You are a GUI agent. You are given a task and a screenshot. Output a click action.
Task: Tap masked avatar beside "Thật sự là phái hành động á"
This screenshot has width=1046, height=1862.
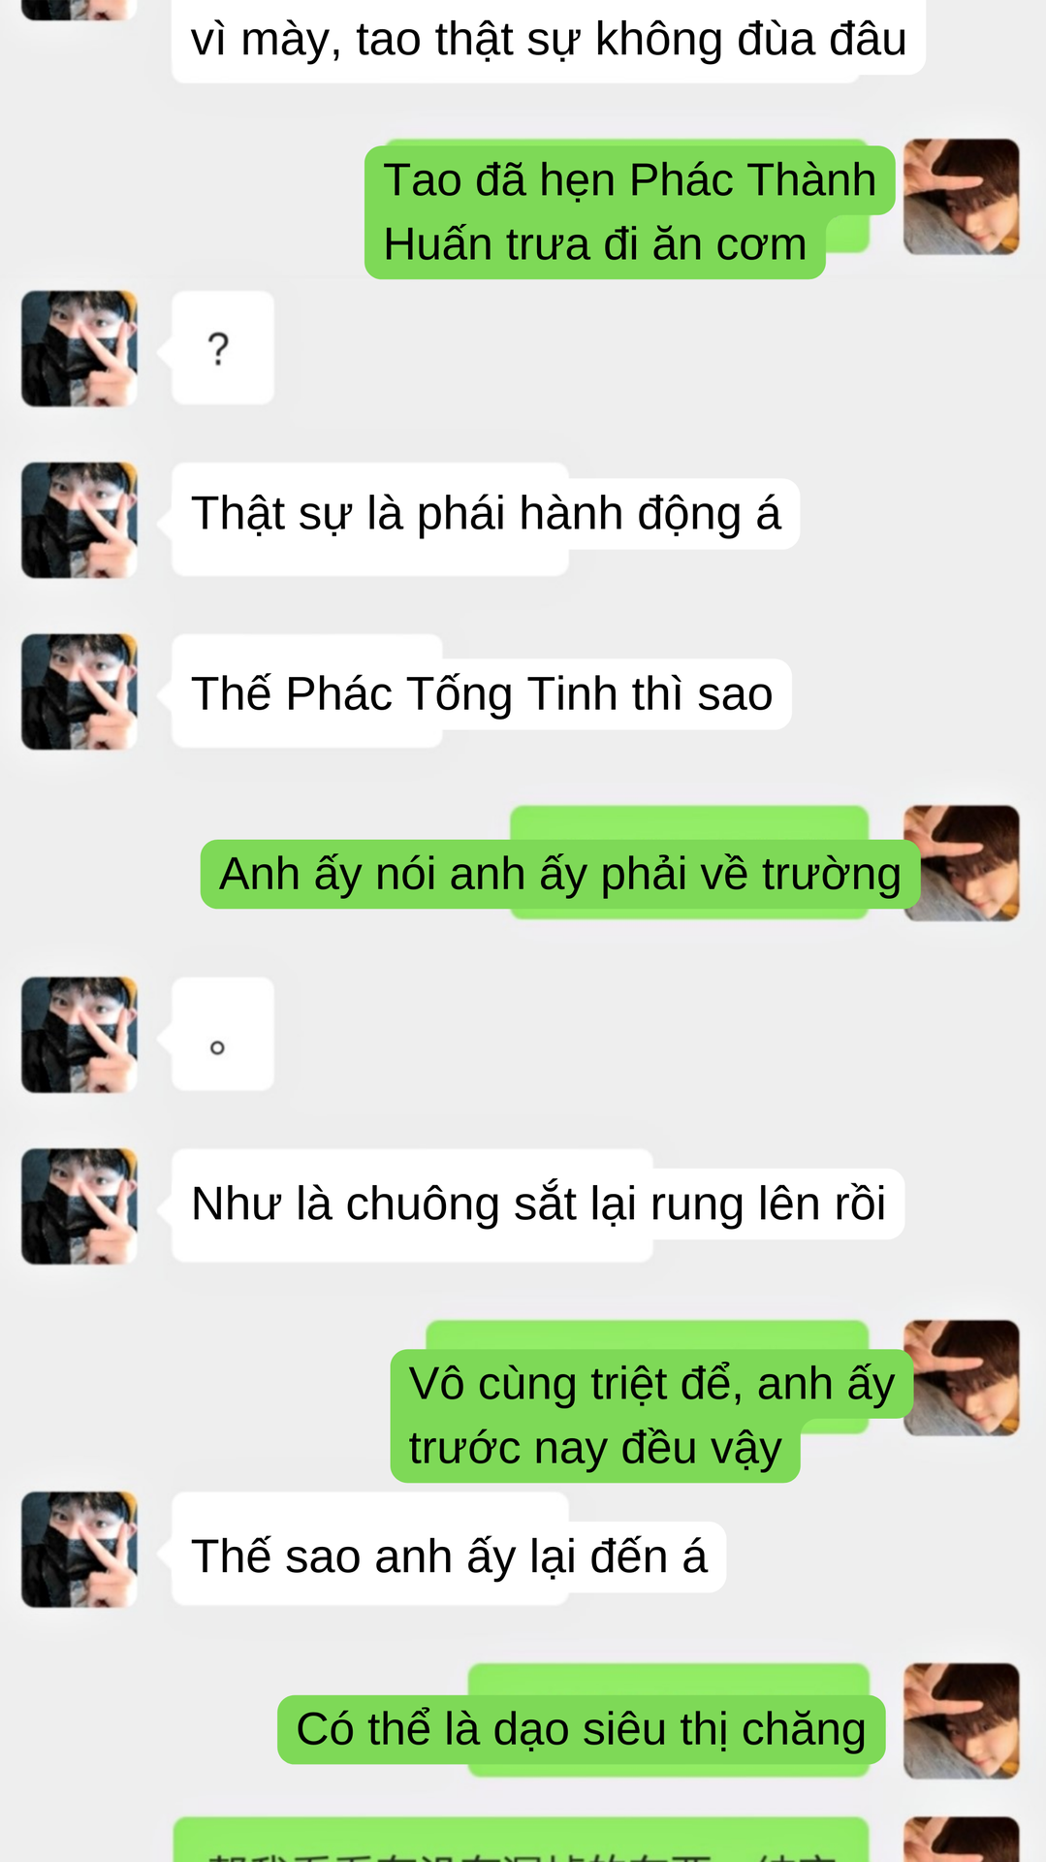(x=79, y=520)
